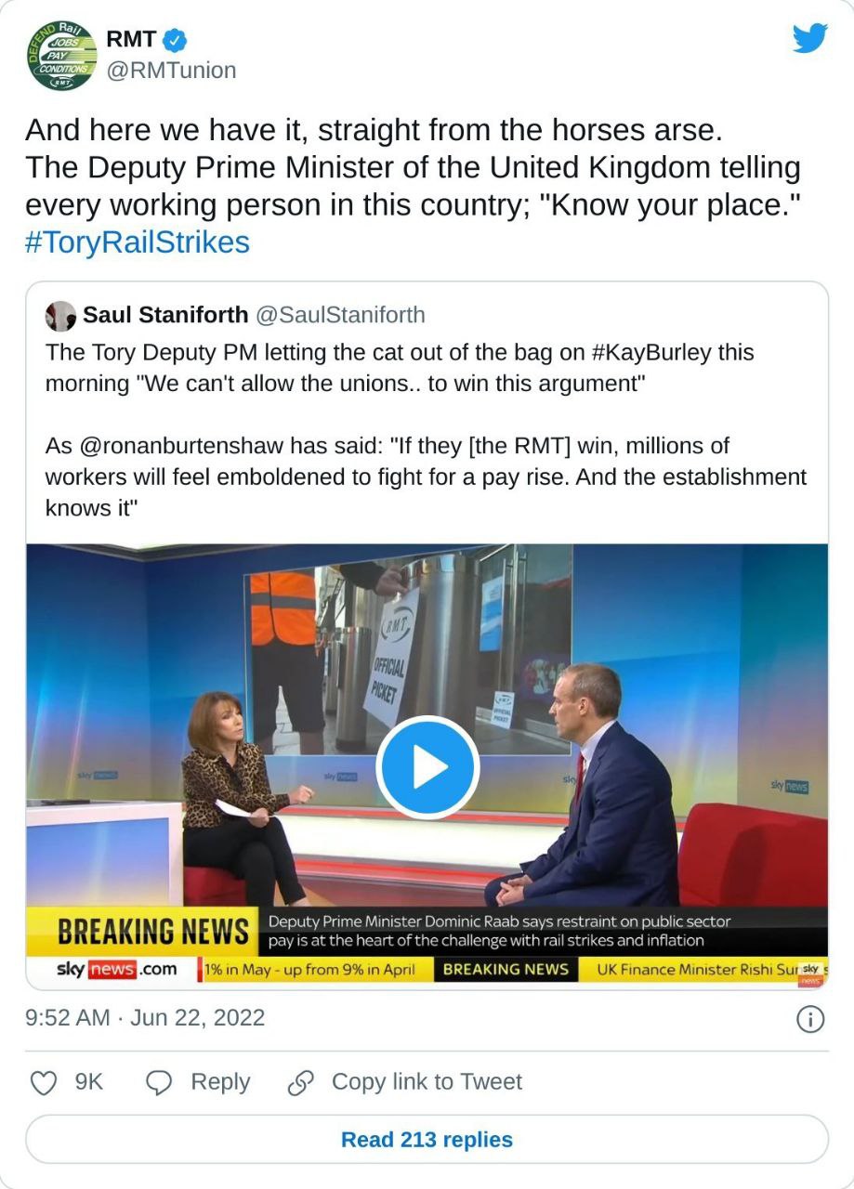Open the #ToryRailStrikes hashtag
Image resolution: width=854 pixels, height=1189 pixels.
coord(138,242)
